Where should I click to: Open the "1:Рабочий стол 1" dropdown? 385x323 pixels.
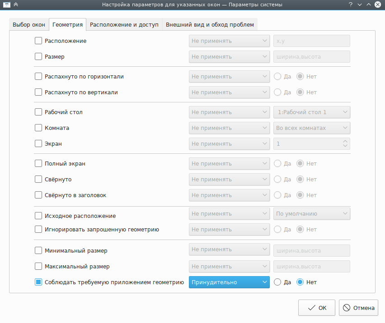click(x=312, y=112)
